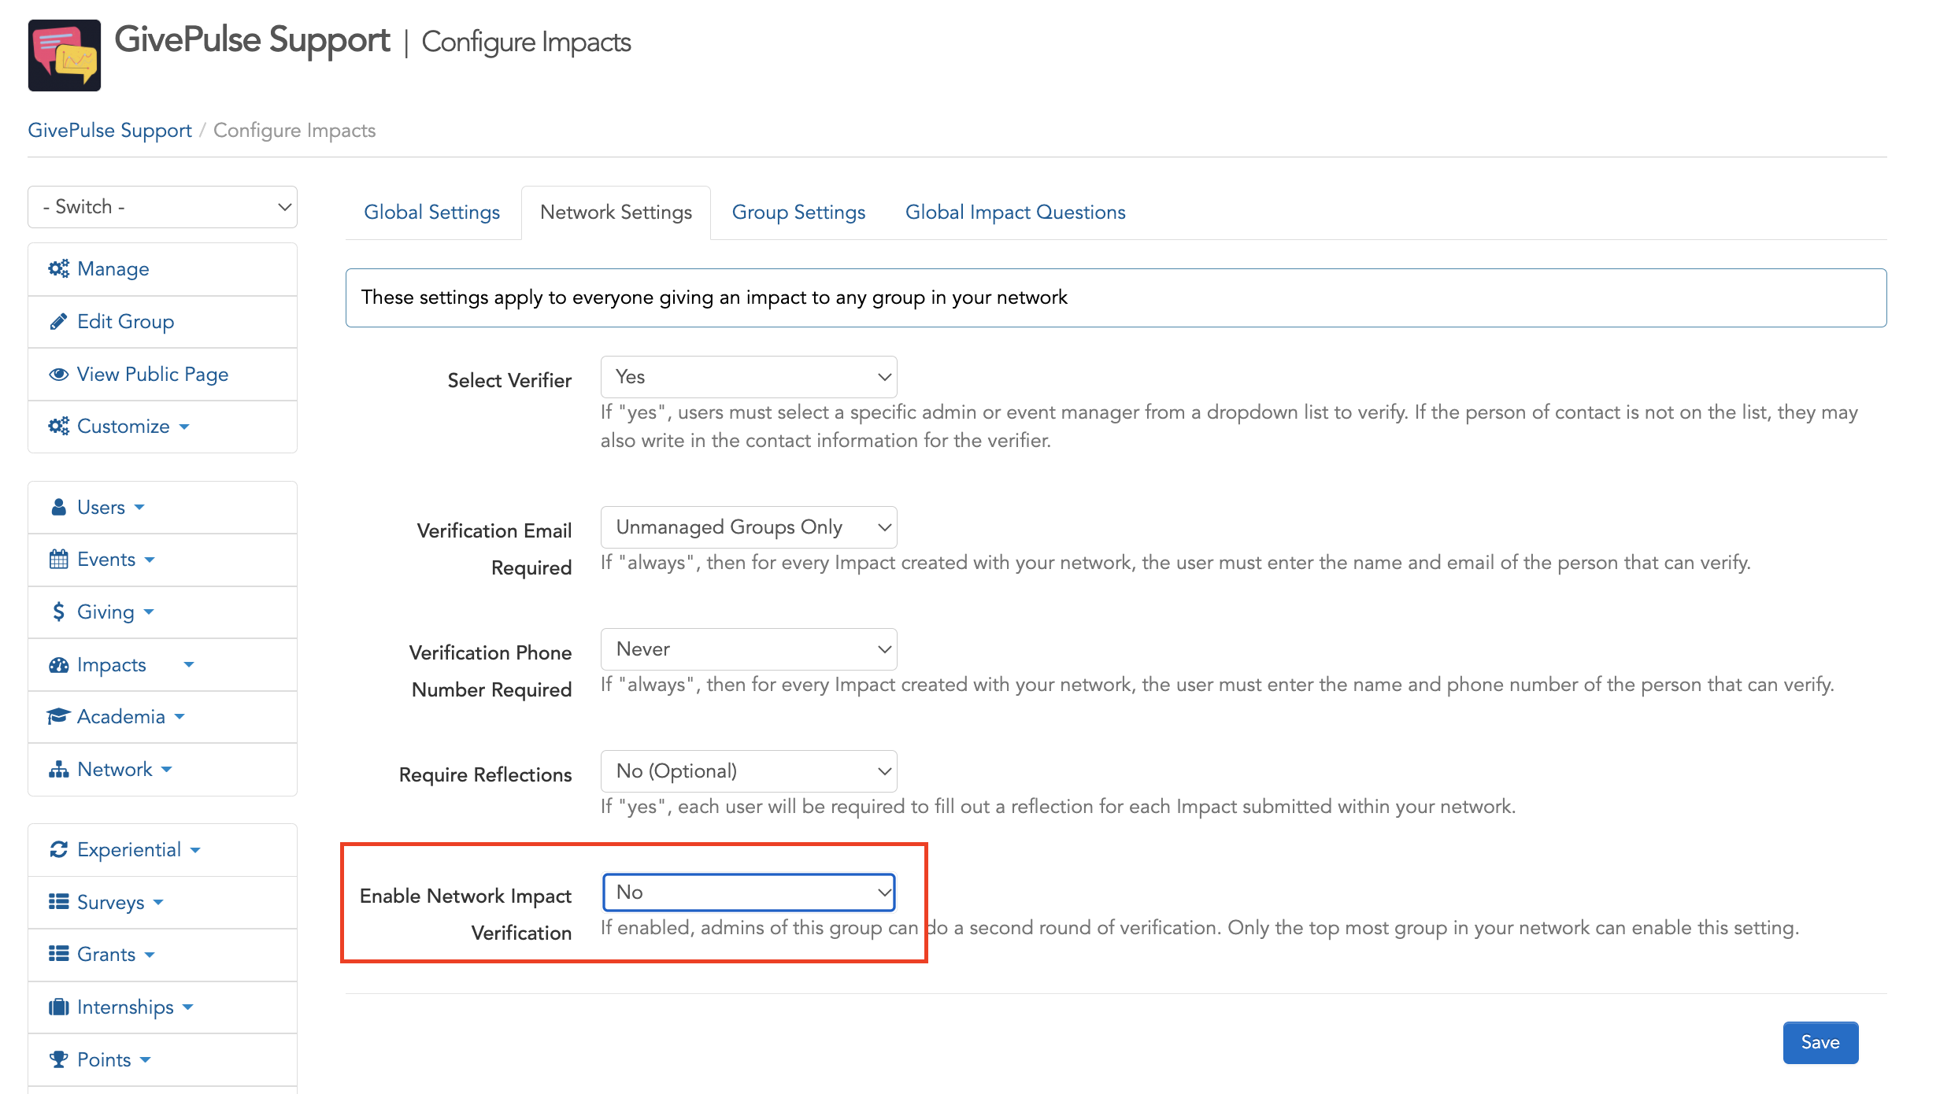Expand the Experiential menu caret

(195, 850)
